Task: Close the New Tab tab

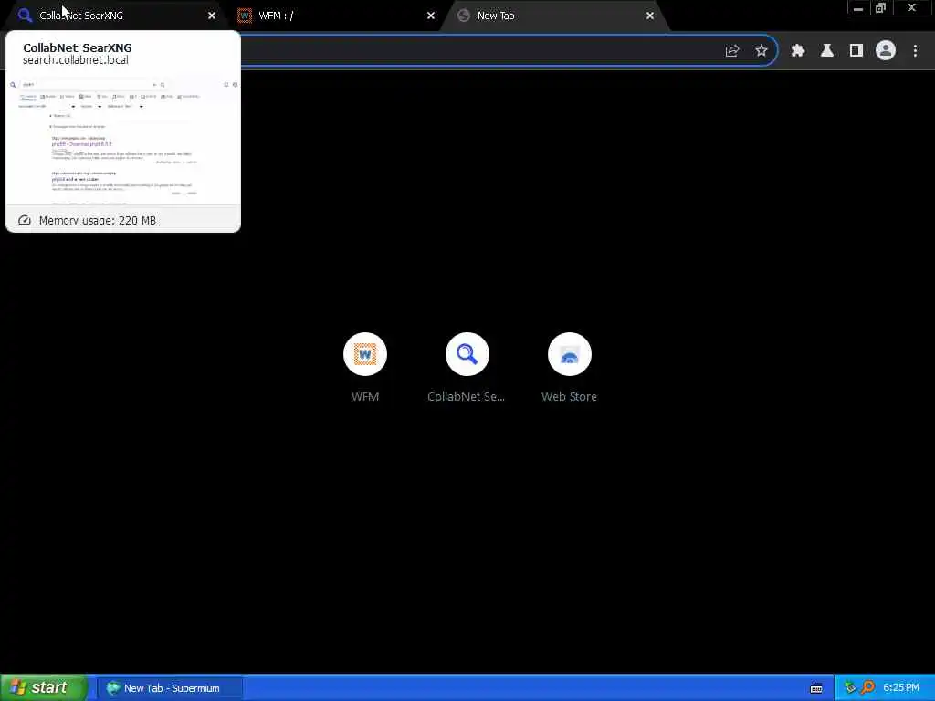Action: [x=650, y=16]
